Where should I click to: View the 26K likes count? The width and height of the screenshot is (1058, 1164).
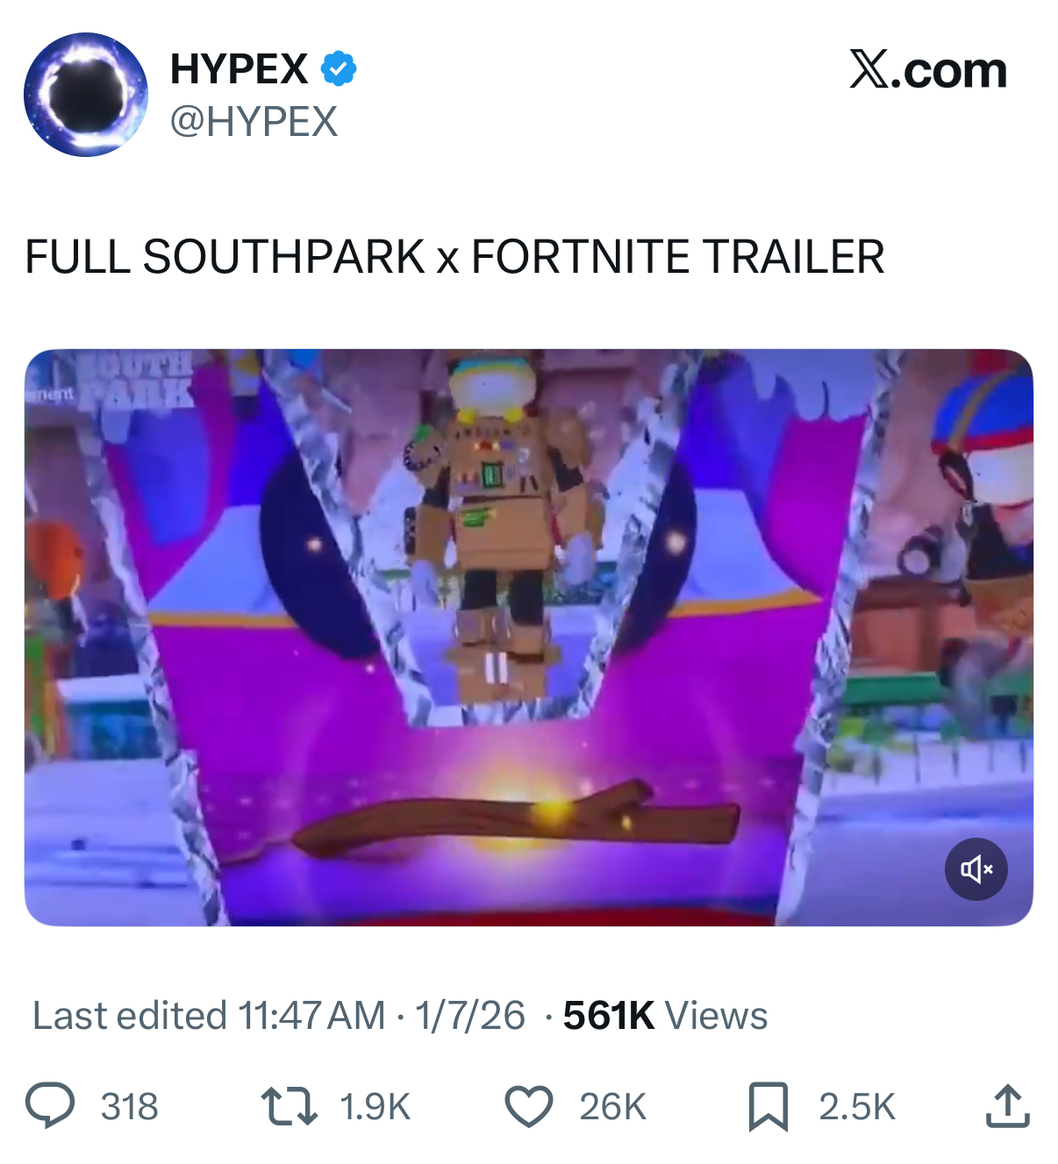tap(612, 1106)
